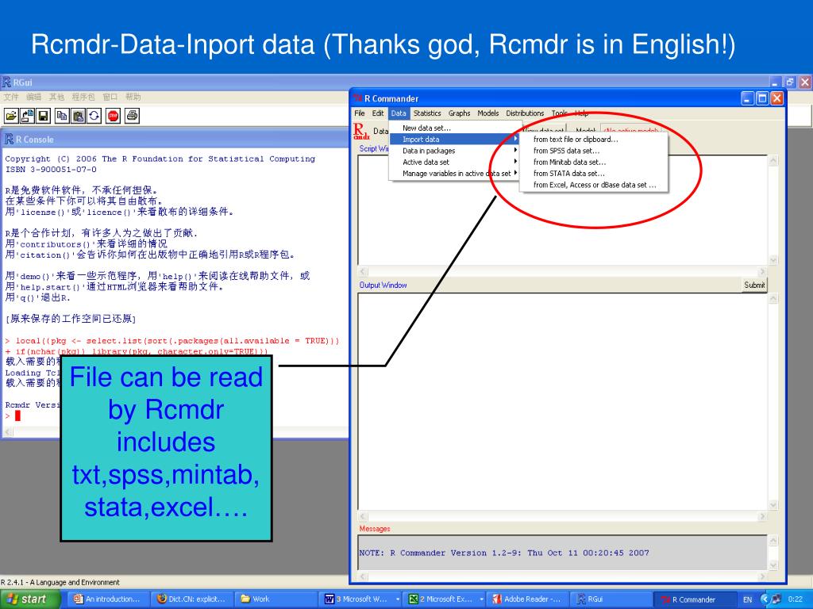Image resolution: width=813 pixels, height=609 pixels.
Task: Click the highlighted Data menu in R Commander
Action: click(399, 113)
